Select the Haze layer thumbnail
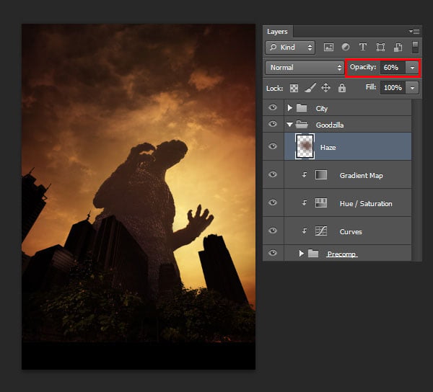The height and width of the screenshot is (392, 433). click(x=305, y=146)
